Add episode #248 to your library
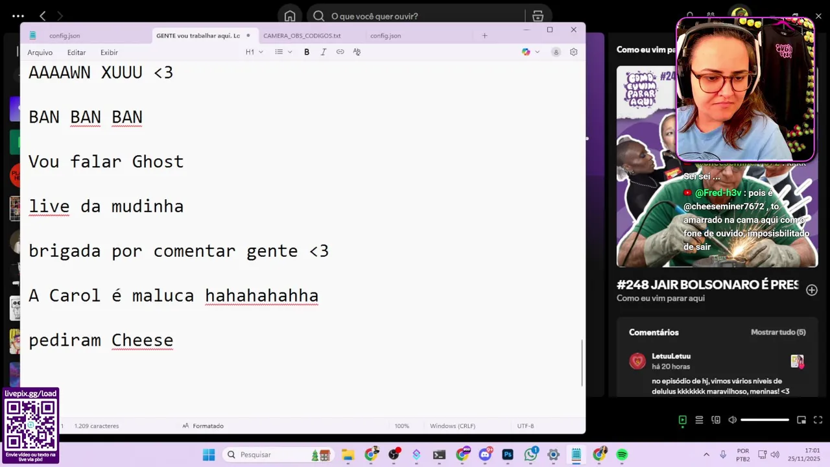Viewport: 830px width, 467px height. pyautogui.click(x=812, y=290)
